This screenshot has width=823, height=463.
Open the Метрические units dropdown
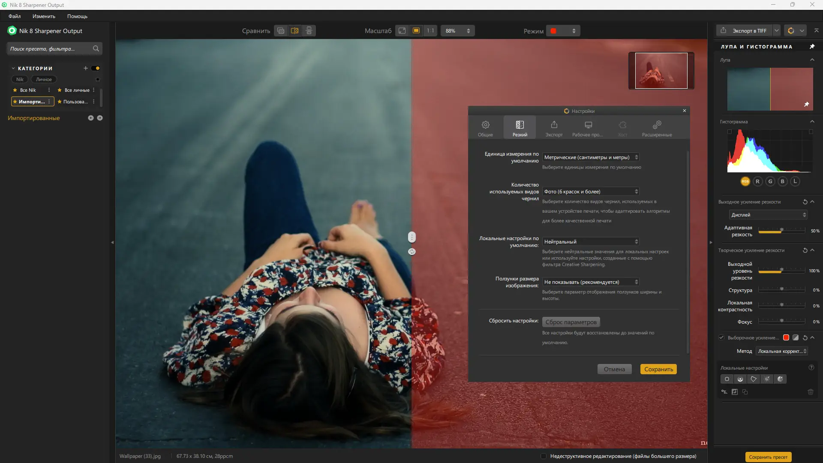pos(591,157)
